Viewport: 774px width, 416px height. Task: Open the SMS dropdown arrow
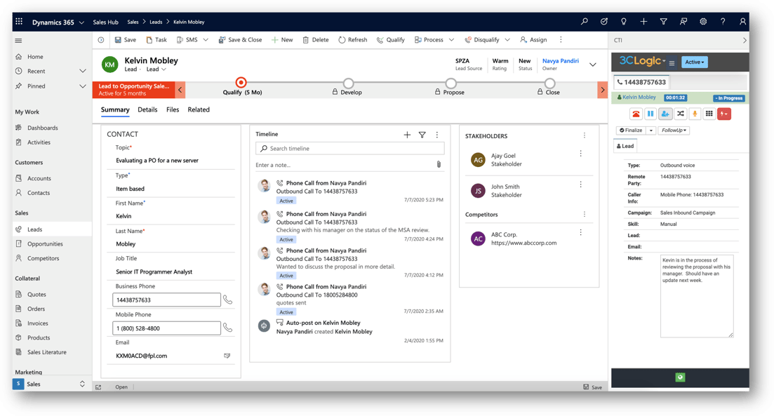(x=206, y=40)
